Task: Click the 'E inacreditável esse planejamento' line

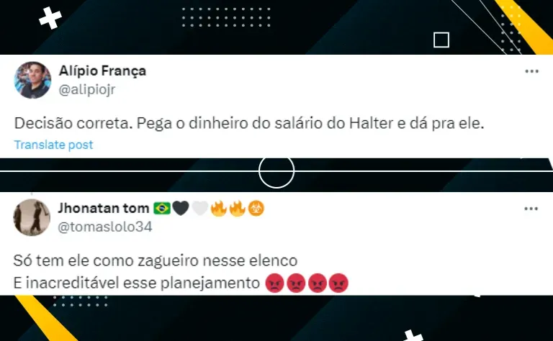Action: (x=137, y=283)
